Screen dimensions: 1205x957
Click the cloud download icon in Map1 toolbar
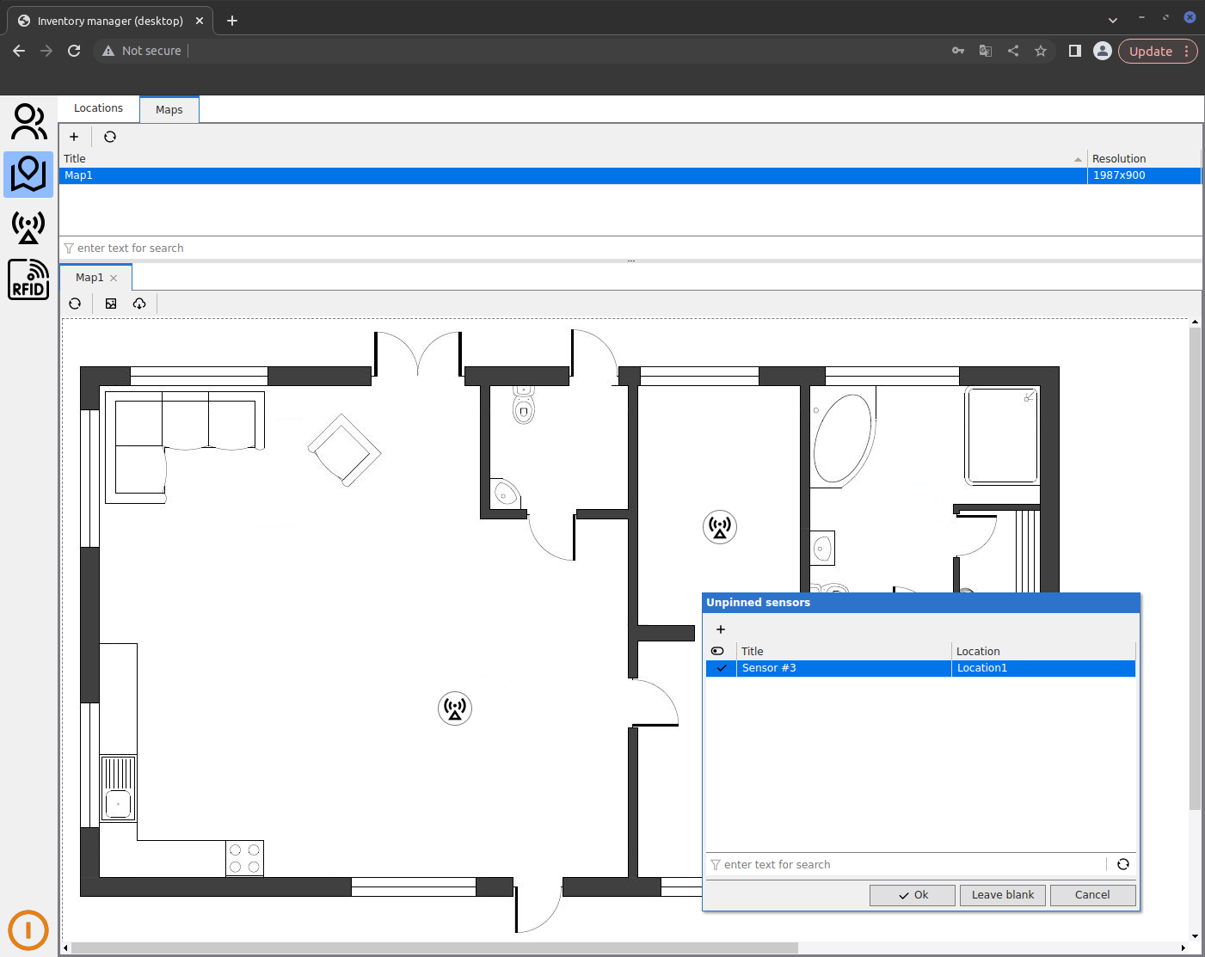(139, 304)
